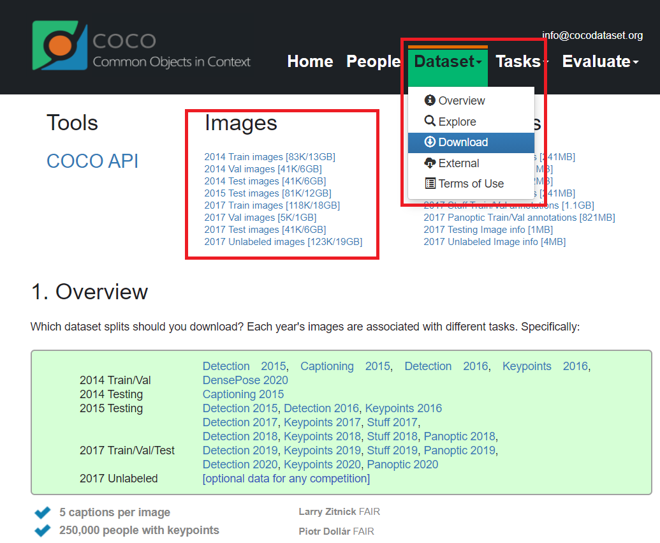Open Panoptic 2018 task link

click(x=460, y=436)
